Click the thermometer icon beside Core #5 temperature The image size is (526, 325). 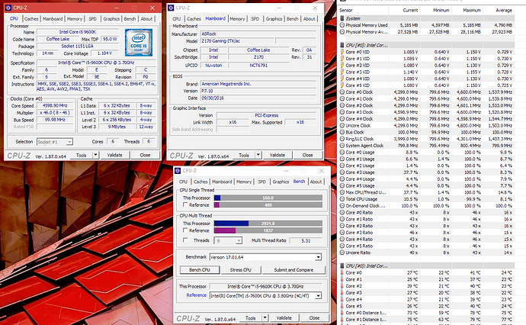342,306
